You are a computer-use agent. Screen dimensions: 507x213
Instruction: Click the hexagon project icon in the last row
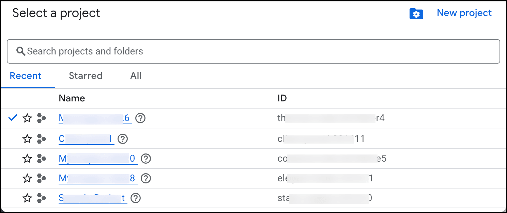[x=42, y=198]
